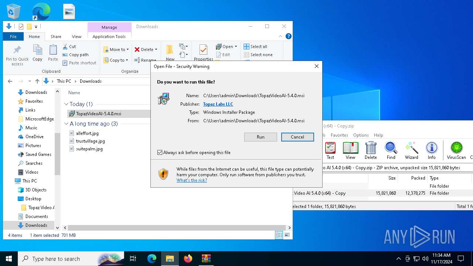The width and height of the screenshot is (473, 266).
Task: Open WinRAR from the taskbar
Action: point(206,259)
